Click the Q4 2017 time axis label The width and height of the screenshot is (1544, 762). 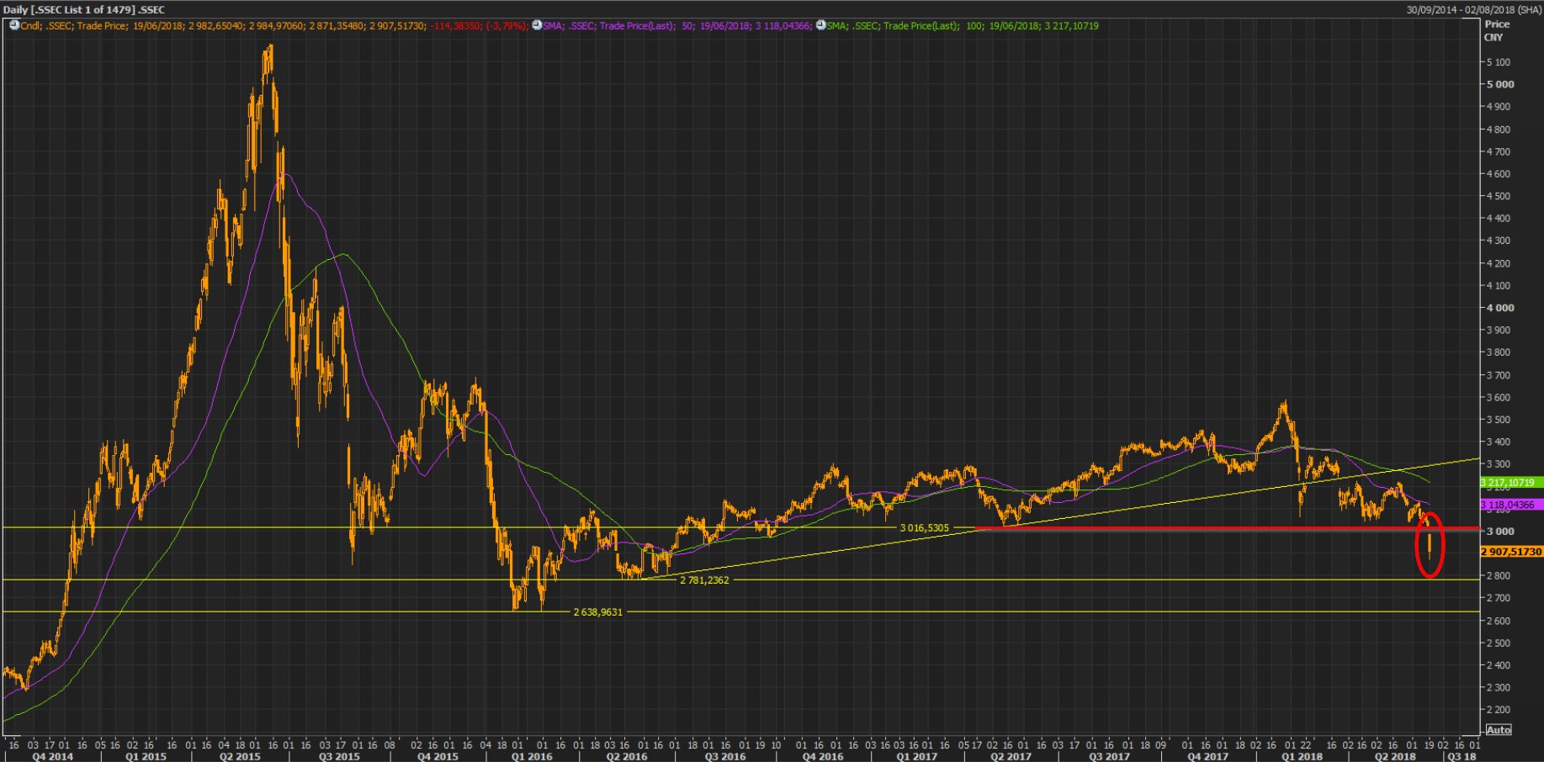tap(1207, 756)
